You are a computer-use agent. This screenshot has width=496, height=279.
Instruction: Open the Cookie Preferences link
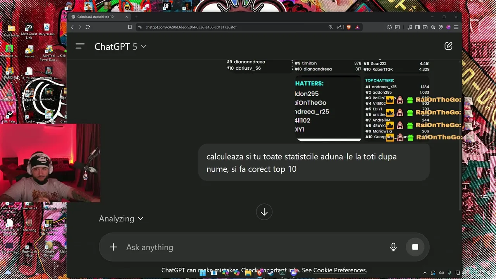click(339, 270)
